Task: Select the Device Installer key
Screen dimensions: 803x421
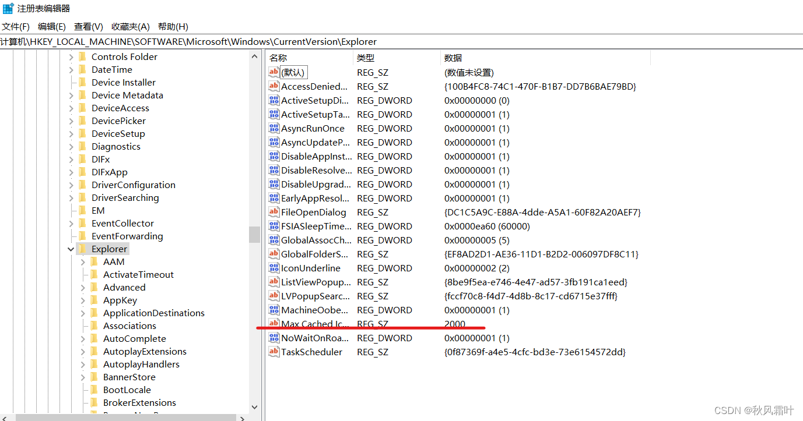Action: (124, 82)
